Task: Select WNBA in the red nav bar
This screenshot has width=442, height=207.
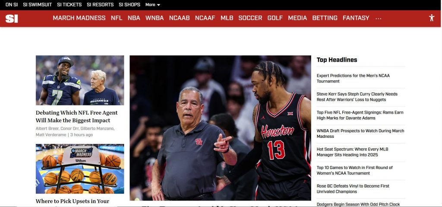Action: tap(155, 18)
